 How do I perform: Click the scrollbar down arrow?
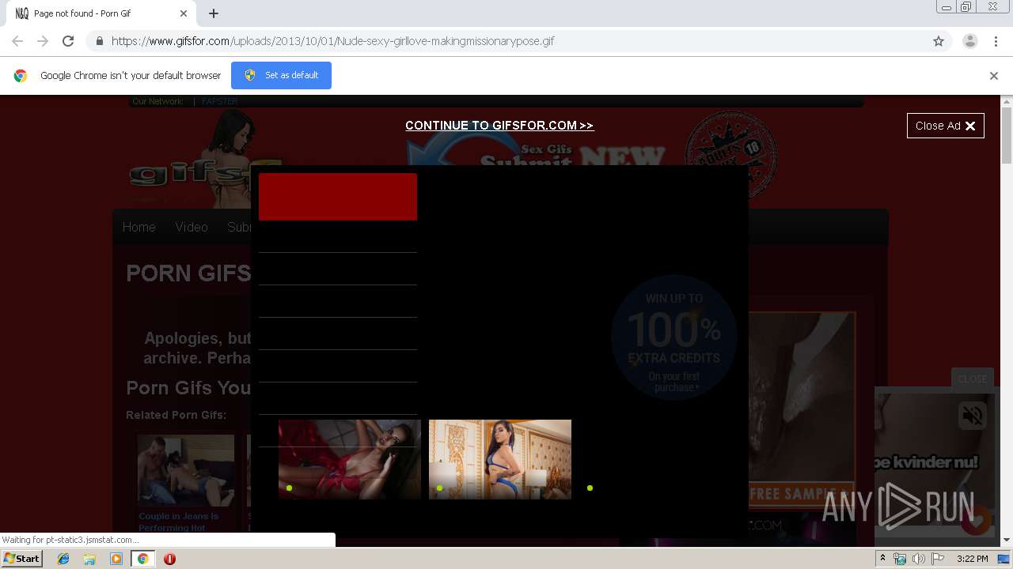pyautogui.click(x=1007, y=540)
